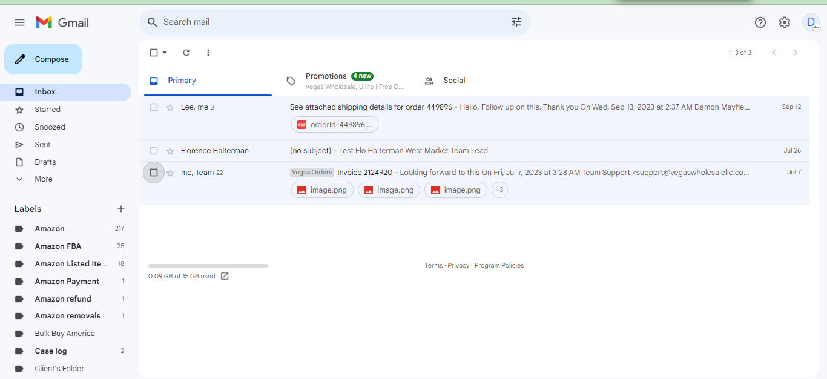Click the 1–3 of 3 counter
Image resolution: width=827 pixels, height=379 pixels.
point(740,53)
